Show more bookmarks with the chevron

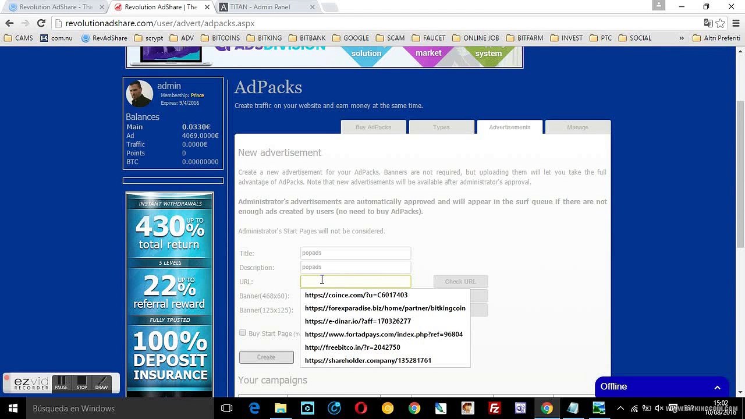pos(682,38)
